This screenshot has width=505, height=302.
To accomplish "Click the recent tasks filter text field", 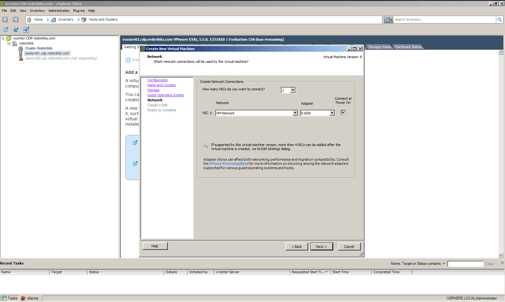I will (x=465, y=264).
